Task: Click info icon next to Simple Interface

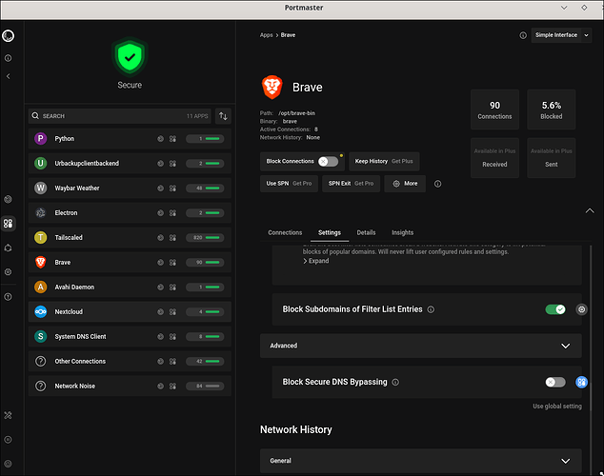Action: pos(523,35)
